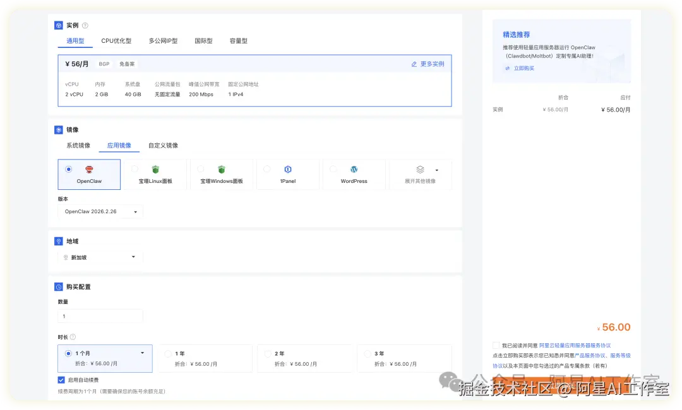Click the edit pencil icon beside 更多实例
The width and height of the screenshot is (682, 410).
414,64
